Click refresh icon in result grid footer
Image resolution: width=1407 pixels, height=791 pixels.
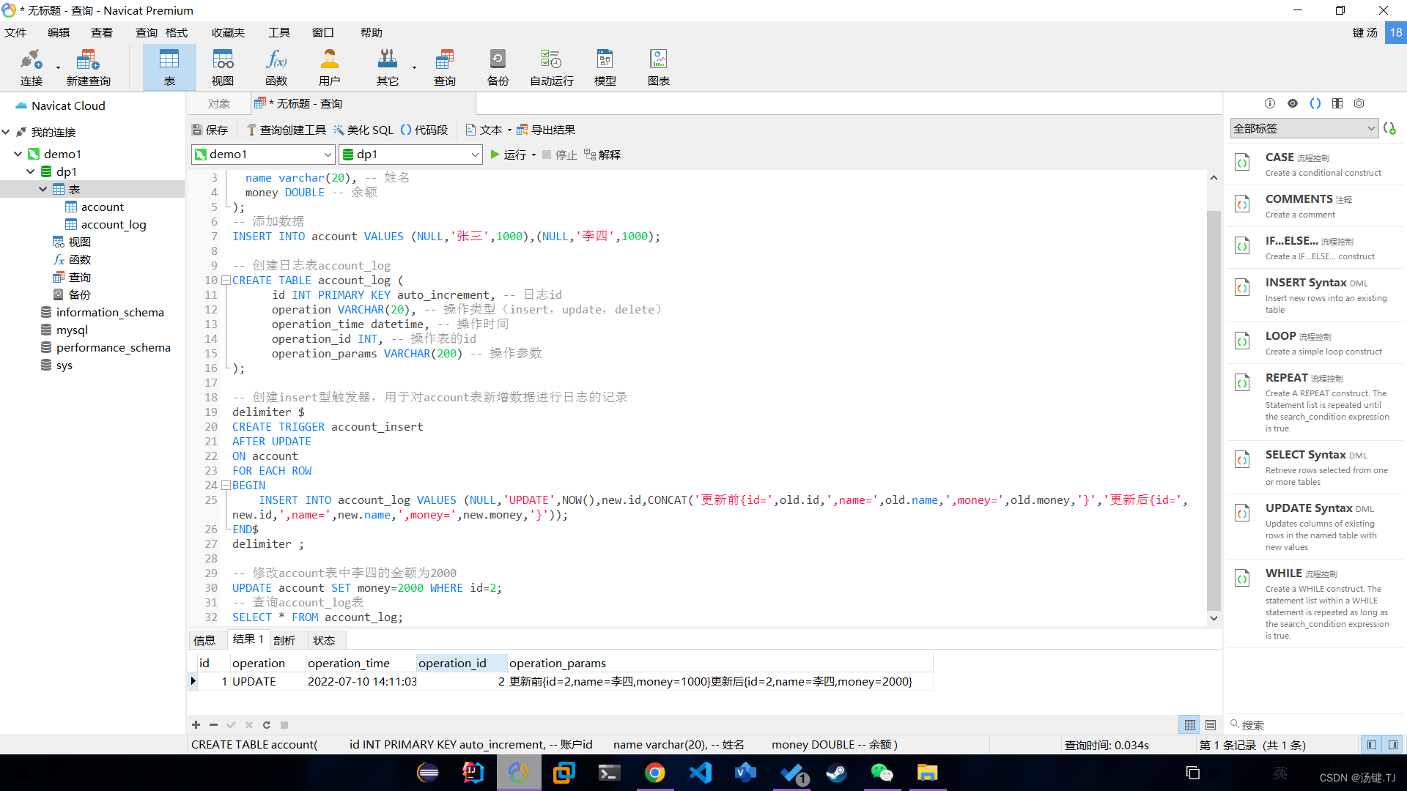coord(267,725)
